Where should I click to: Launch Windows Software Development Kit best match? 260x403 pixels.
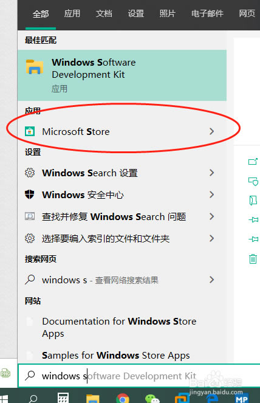(122, 75)
